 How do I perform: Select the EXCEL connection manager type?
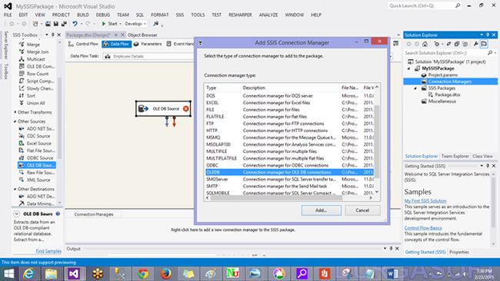click(x=290, y=103)
